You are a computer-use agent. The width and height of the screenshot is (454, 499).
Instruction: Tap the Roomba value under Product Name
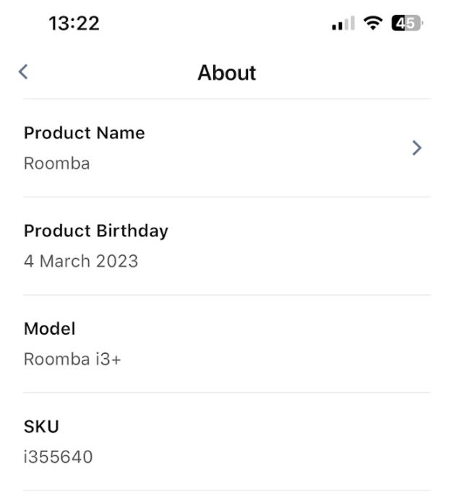(x=56, y=163)
